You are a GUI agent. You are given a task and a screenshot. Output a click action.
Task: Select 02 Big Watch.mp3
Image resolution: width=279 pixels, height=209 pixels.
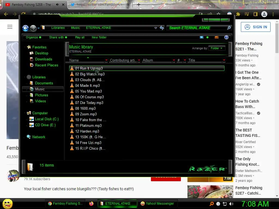tap(90, 74)
